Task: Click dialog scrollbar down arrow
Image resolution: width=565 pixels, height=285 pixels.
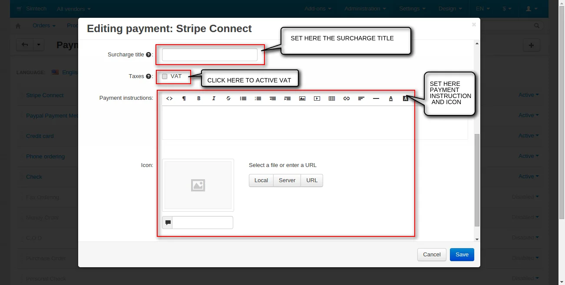Action: 477,239
